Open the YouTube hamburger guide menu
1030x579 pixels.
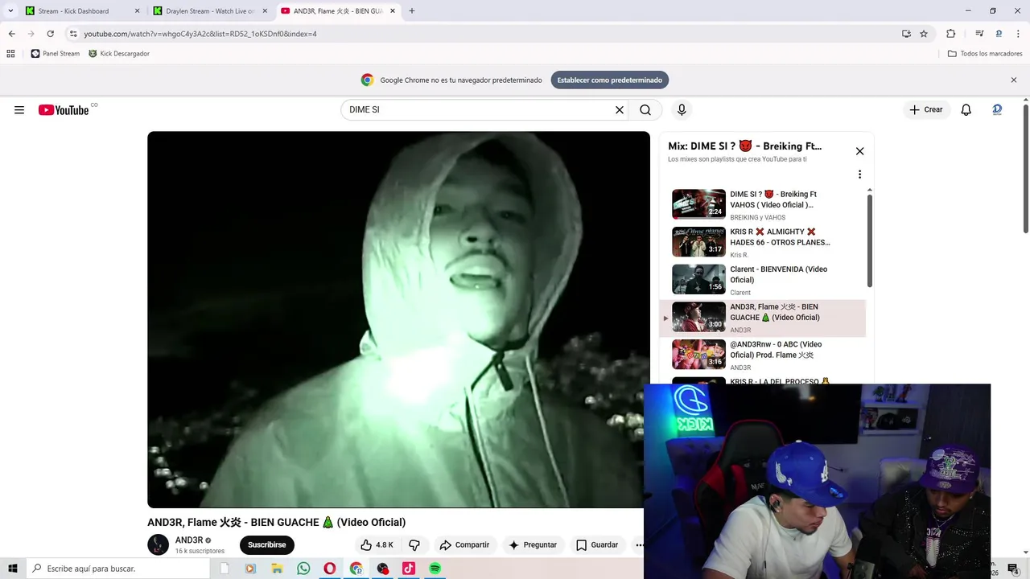(x=19, y=110)
